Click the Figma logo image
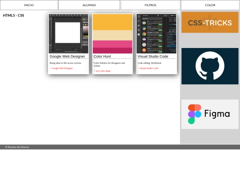 210,114
